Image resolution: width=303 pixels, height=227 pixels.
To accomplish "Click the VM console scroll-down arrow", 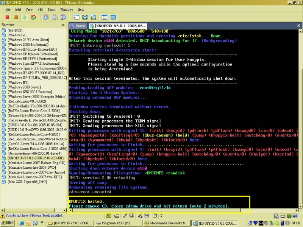I will click(301, 207).
